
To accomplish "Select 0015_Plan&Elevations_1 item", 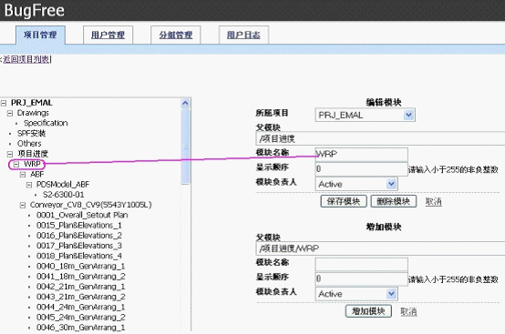I will point(79,226).
